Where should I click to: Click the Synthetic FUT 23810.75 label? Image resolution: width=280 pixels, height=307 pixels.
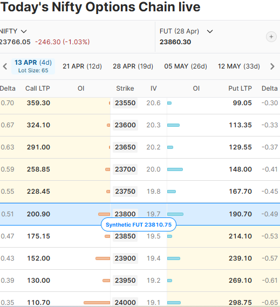pyautogui.click(x=139, y=224)
